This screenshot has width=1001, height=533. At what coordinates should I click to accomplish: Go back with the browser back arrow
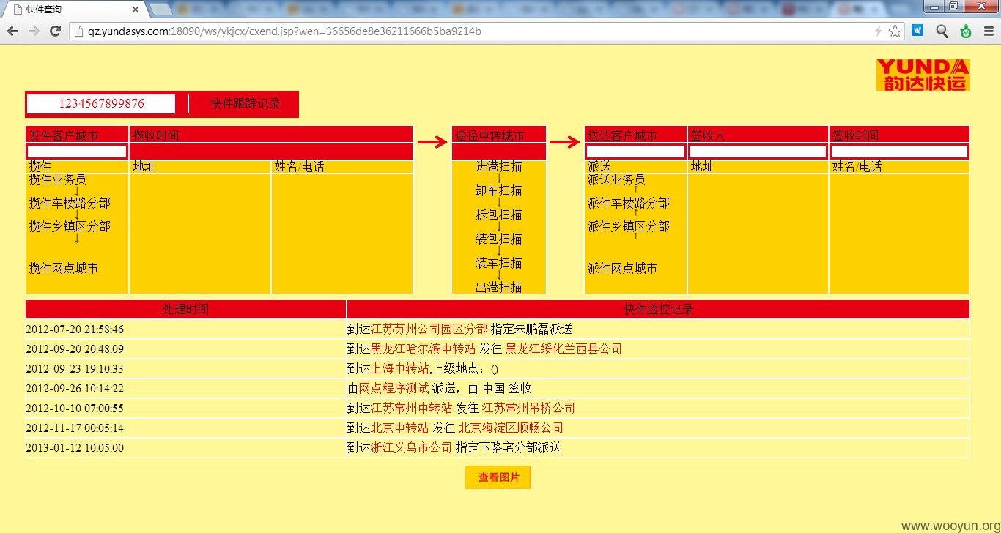[12, 31]
